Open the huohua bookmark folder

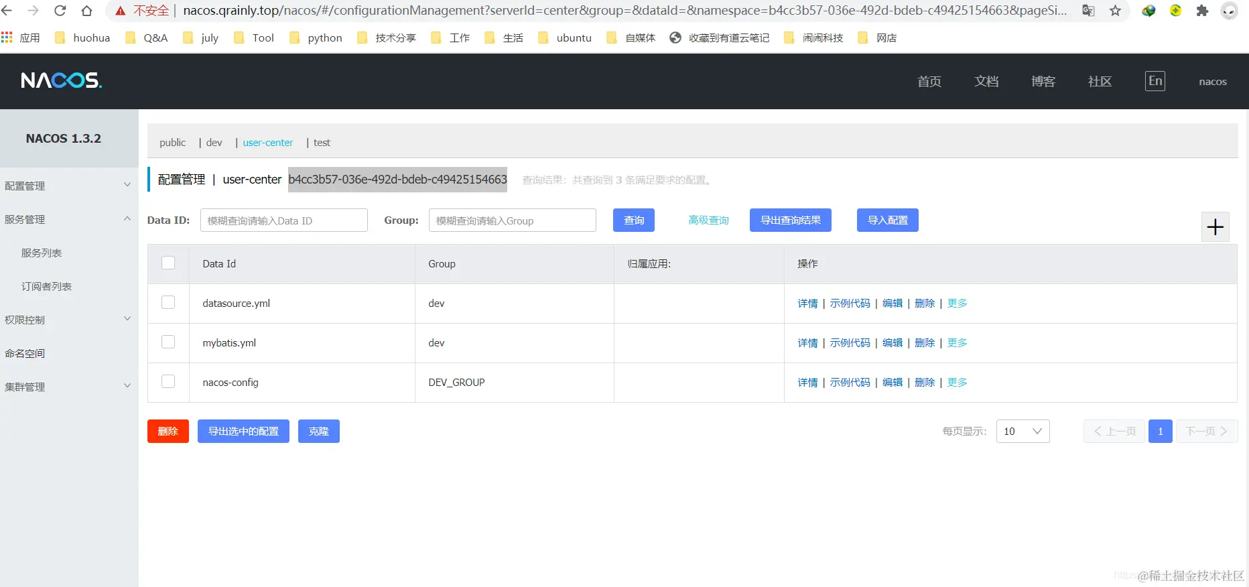82,38
